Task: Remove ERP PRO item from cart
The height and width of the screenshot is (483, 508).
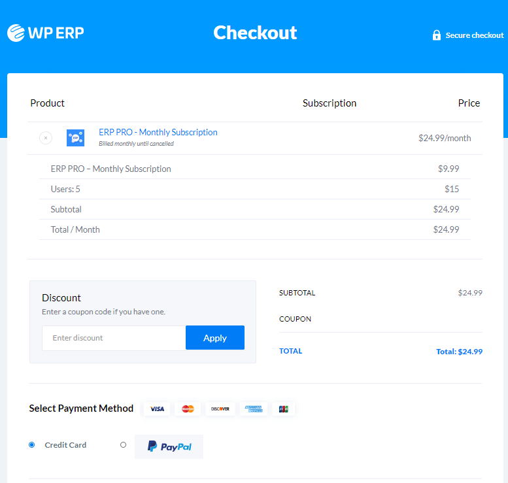Action: [x=46, y=138]
